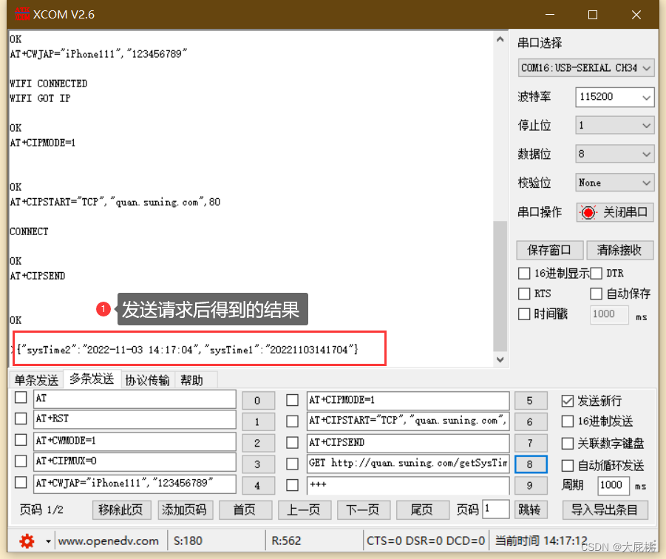Open the settings gear icon in status bar
666x559 pixels.
click(27, 541)
